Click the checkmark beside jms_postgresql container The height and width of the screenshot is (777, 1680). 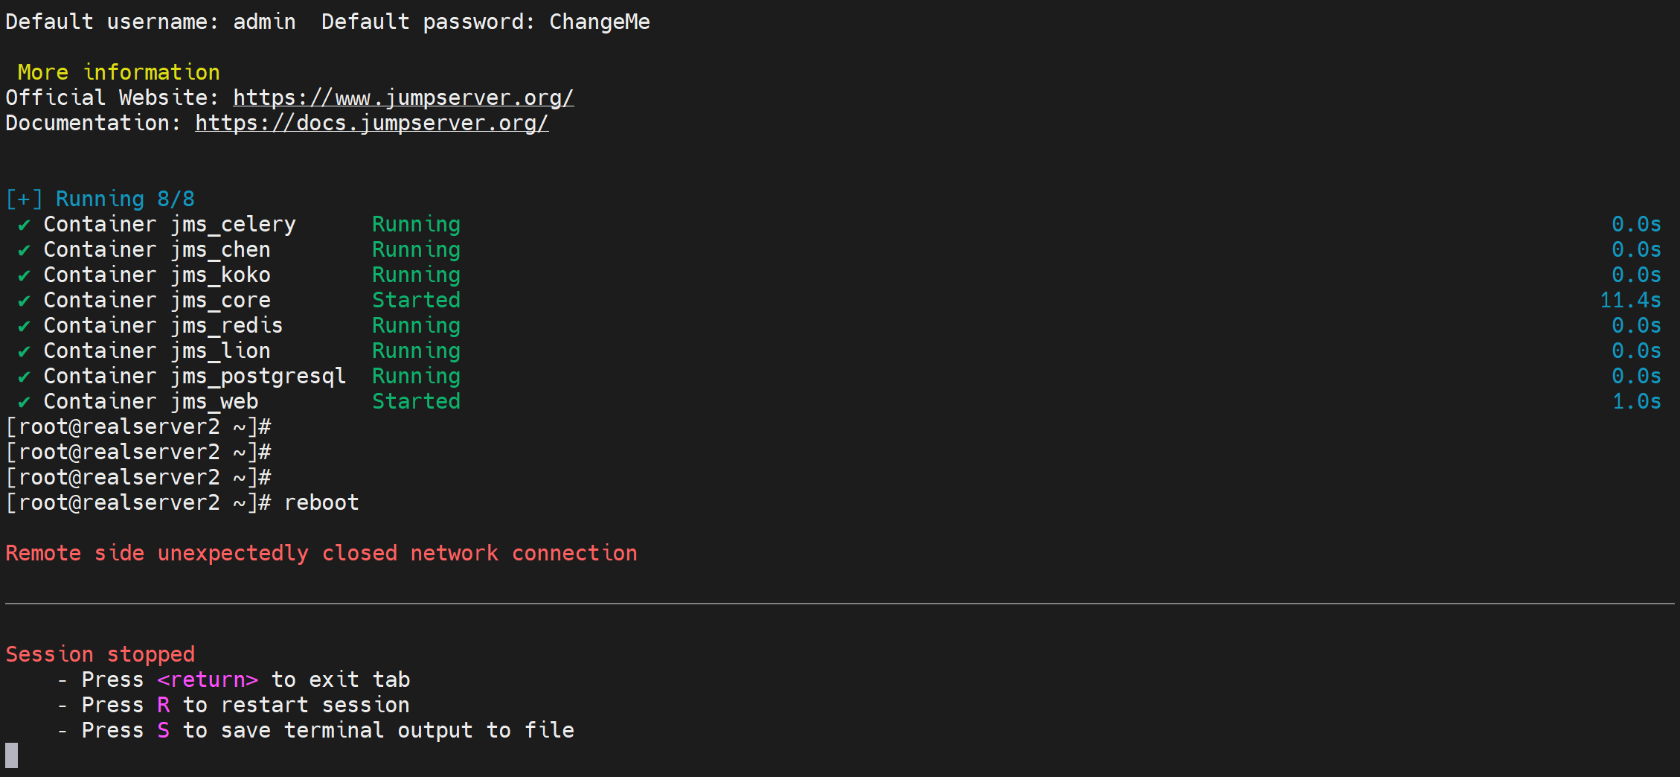(25, 377)
